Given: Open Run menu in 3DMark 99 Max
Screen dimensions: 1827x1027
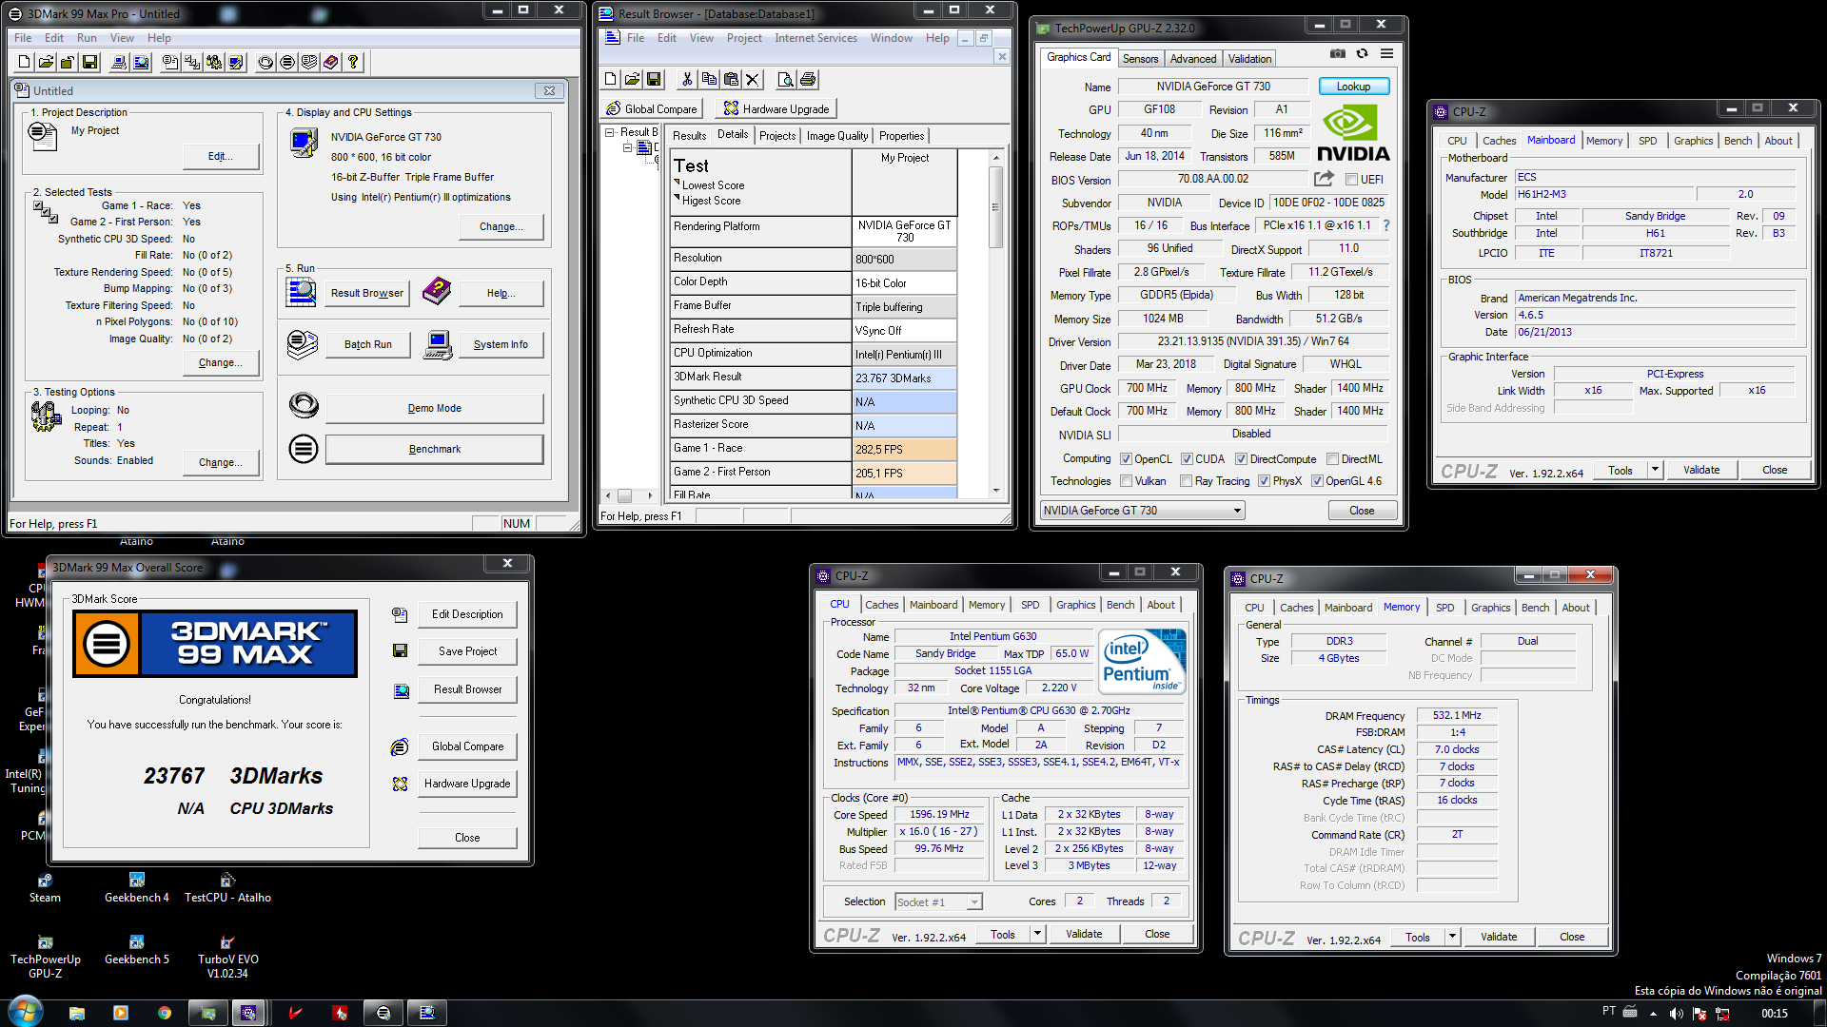Looking at the screenshot, I should 87,38.
